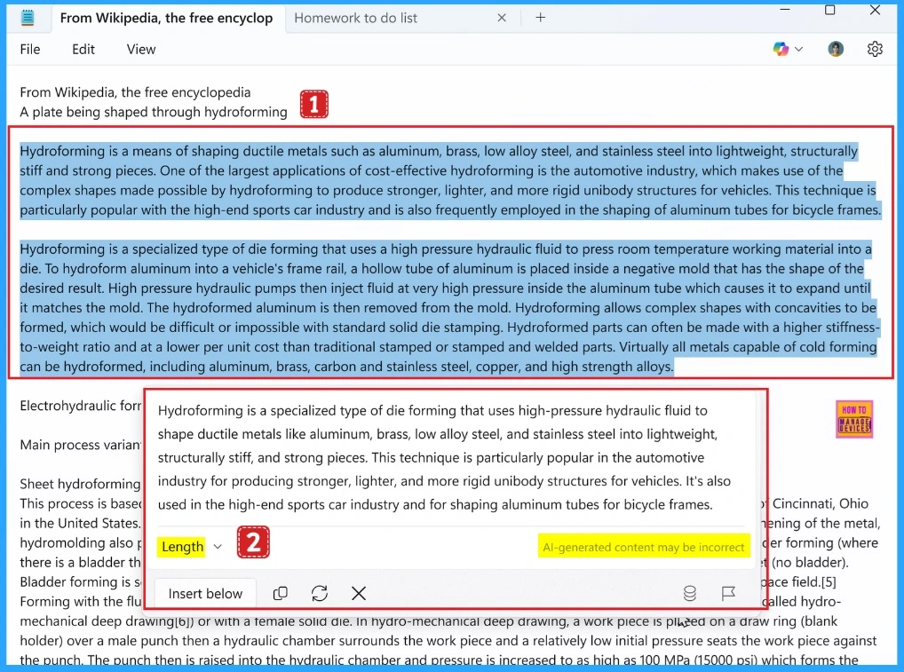Copy the rewritten text to clipboard

click(x=281, y=593)
